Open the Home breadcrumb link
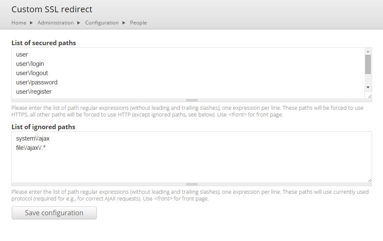The image size is (383, 241). (x=19, y=23)
